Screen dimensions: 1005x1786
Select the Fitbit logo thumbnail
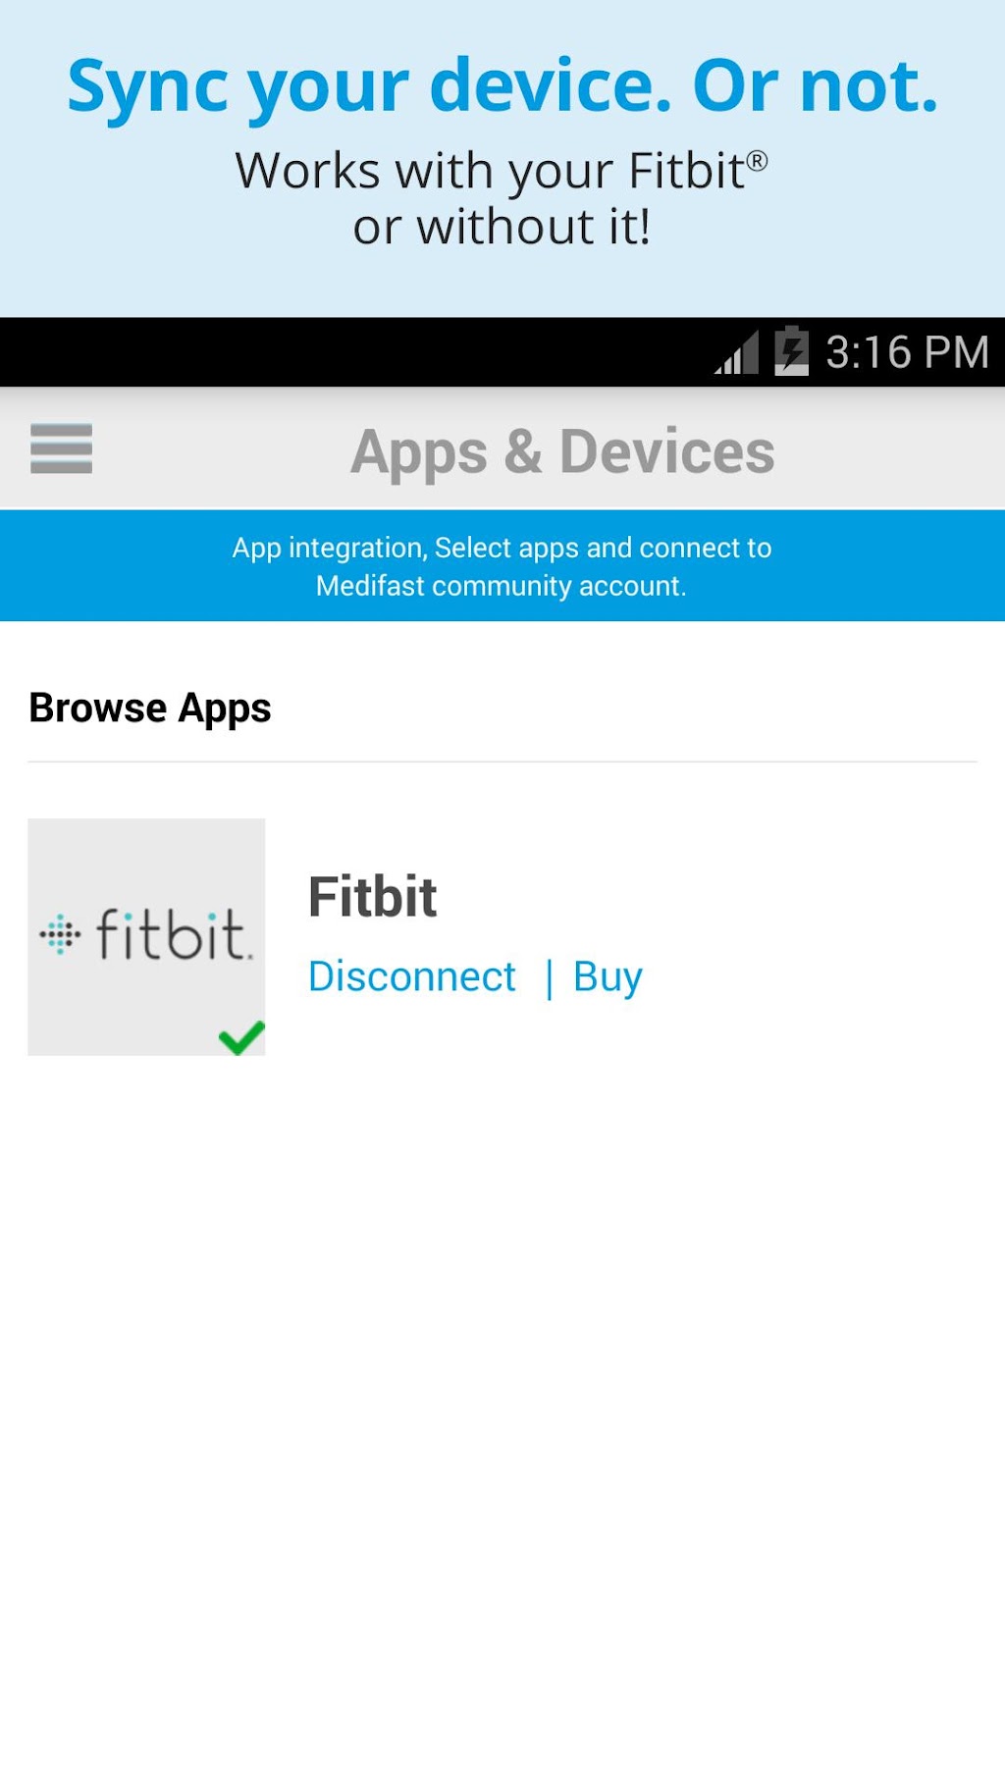pyautogui.click(x=146, y=936)
